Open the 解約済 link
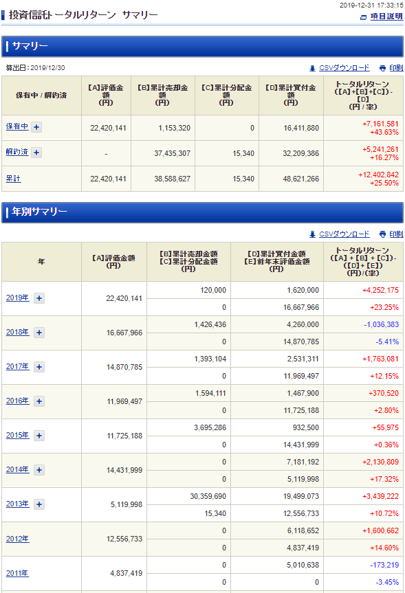This screenshot has height=593, width=405. pyautogui.click(x=17, y=152)
